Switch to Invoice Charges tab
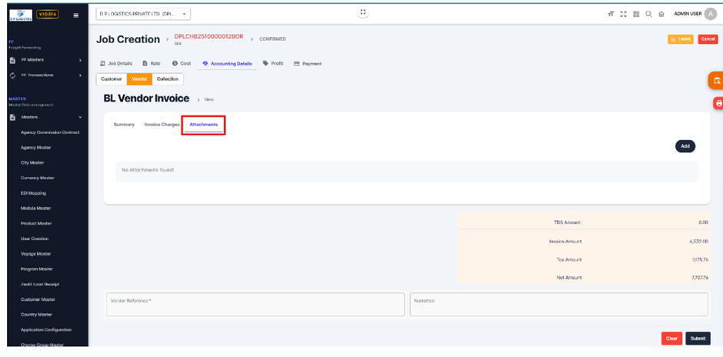Screen dimensions: 723x357 point(162,125)
